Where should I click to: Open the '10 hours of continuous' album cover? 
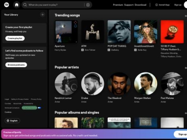tap(119, 123)
